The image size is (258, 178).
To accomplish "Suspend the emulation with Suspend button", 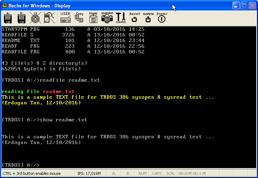I will click(x=148, y=18).
